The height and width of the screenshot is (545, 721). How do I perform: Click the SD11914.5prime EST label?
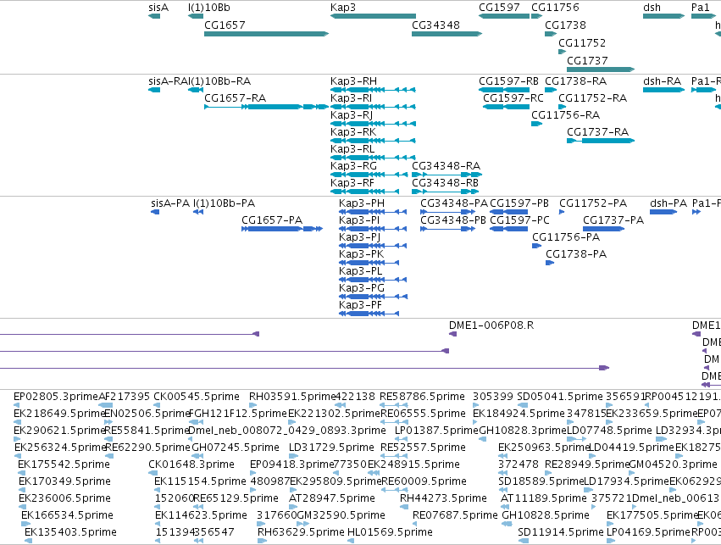[x=561, y=532]
